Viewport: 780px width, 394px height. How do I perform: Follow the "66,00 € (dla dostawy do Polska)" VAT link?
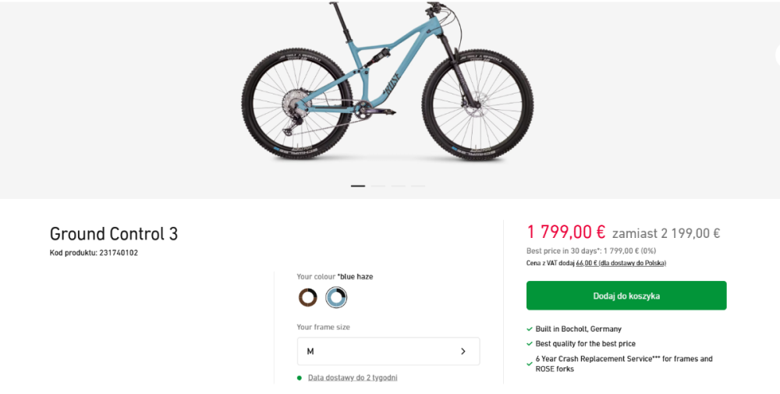[x=621, y=264]
